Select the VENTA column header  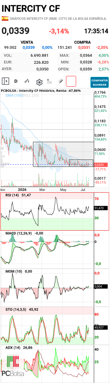[27, 42]
